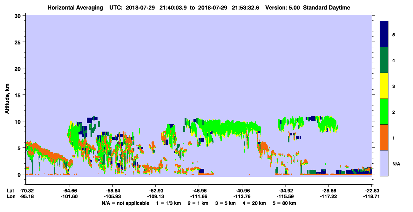Click the orange level 1 color swatch

(x=384, y=137)
